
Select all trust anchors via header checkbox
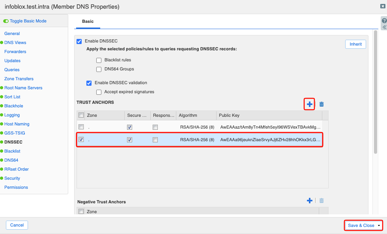click(x=81, y=115)
